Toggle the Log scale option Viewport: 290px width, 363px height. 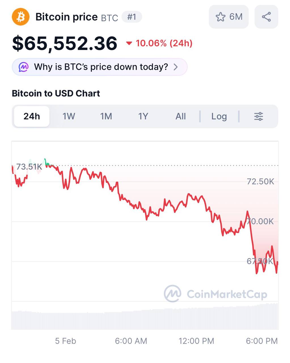pos(219,116)
